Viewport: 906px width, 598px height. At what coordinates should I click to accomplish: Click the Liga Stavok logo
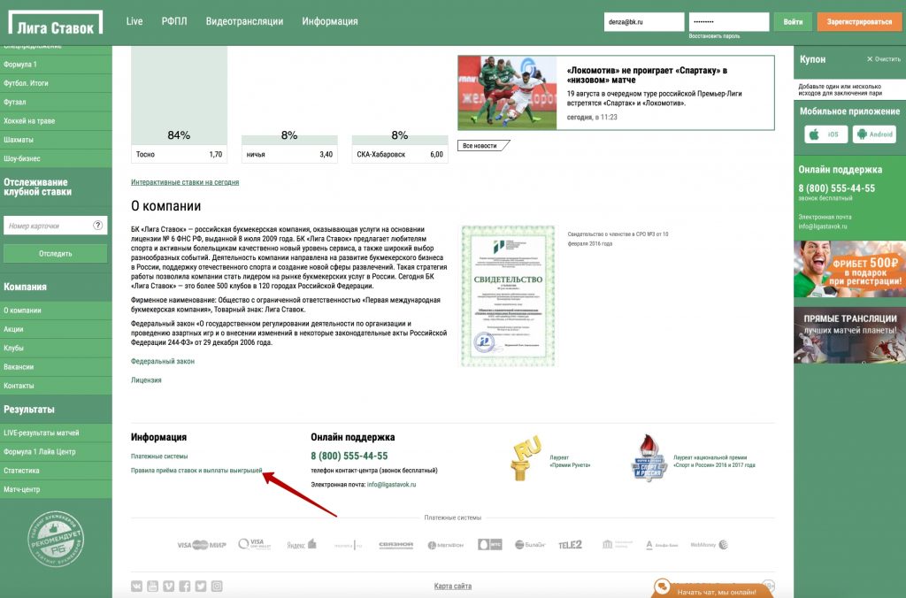56,24
